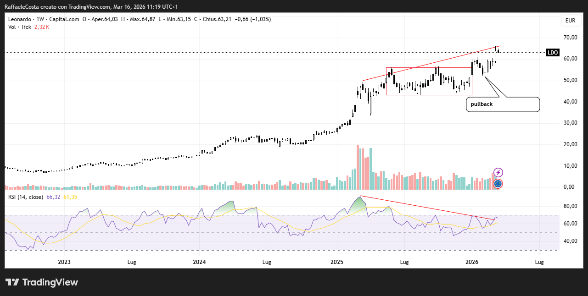Click the volume value 2,32 K
This screenshot has height=296, width=588.
pos(42,27)
